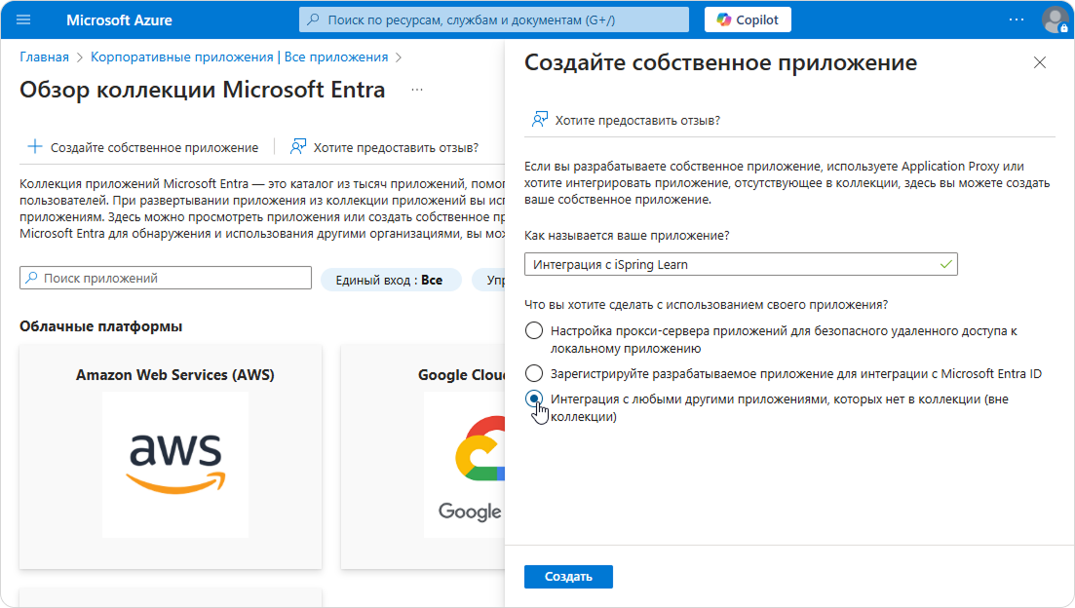
Task: Click the application name input field
Action: [741, 265]
